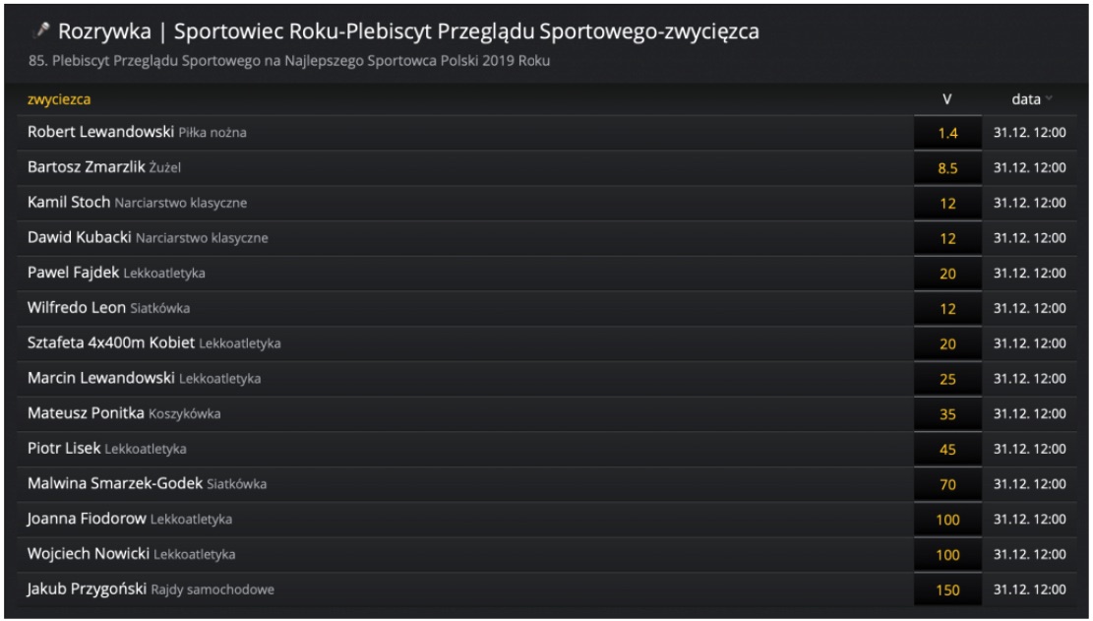Select odds 70 for Malwina Smarzek-Godek

[947, 485]
